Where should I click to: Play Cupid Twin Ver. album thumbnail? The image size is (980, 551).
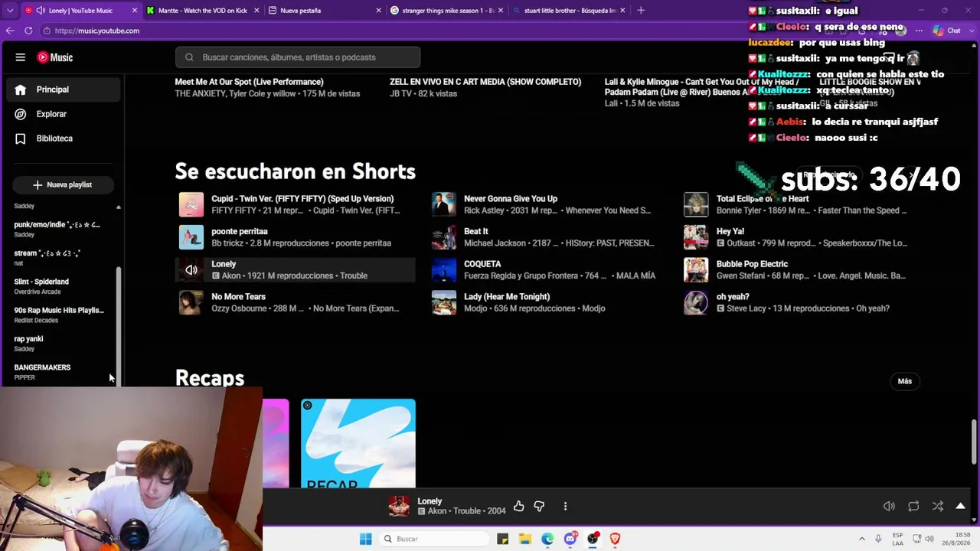[191, 204]
